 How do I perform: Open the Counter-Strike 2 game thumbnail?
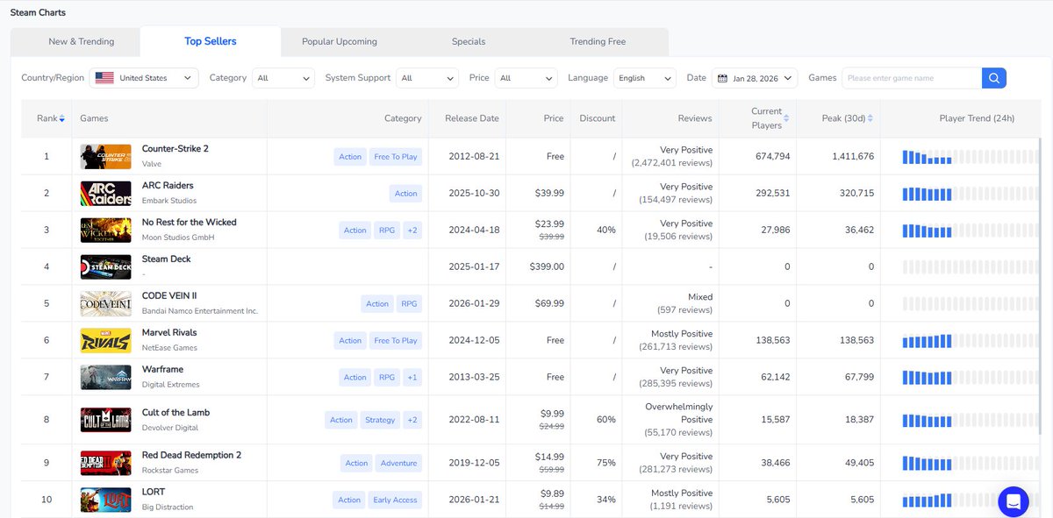pyautogui.click(x=106, y=157)
